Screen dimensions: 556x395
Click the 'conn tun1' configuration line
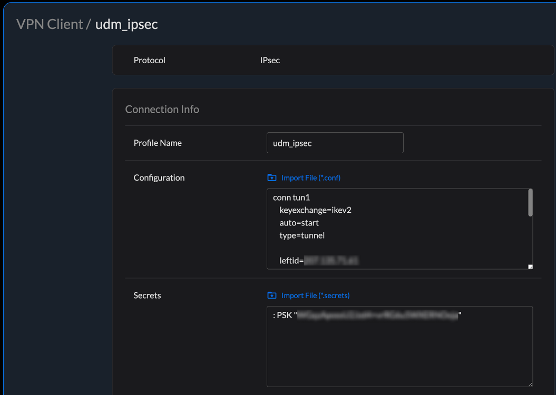(x=291, y=197)
